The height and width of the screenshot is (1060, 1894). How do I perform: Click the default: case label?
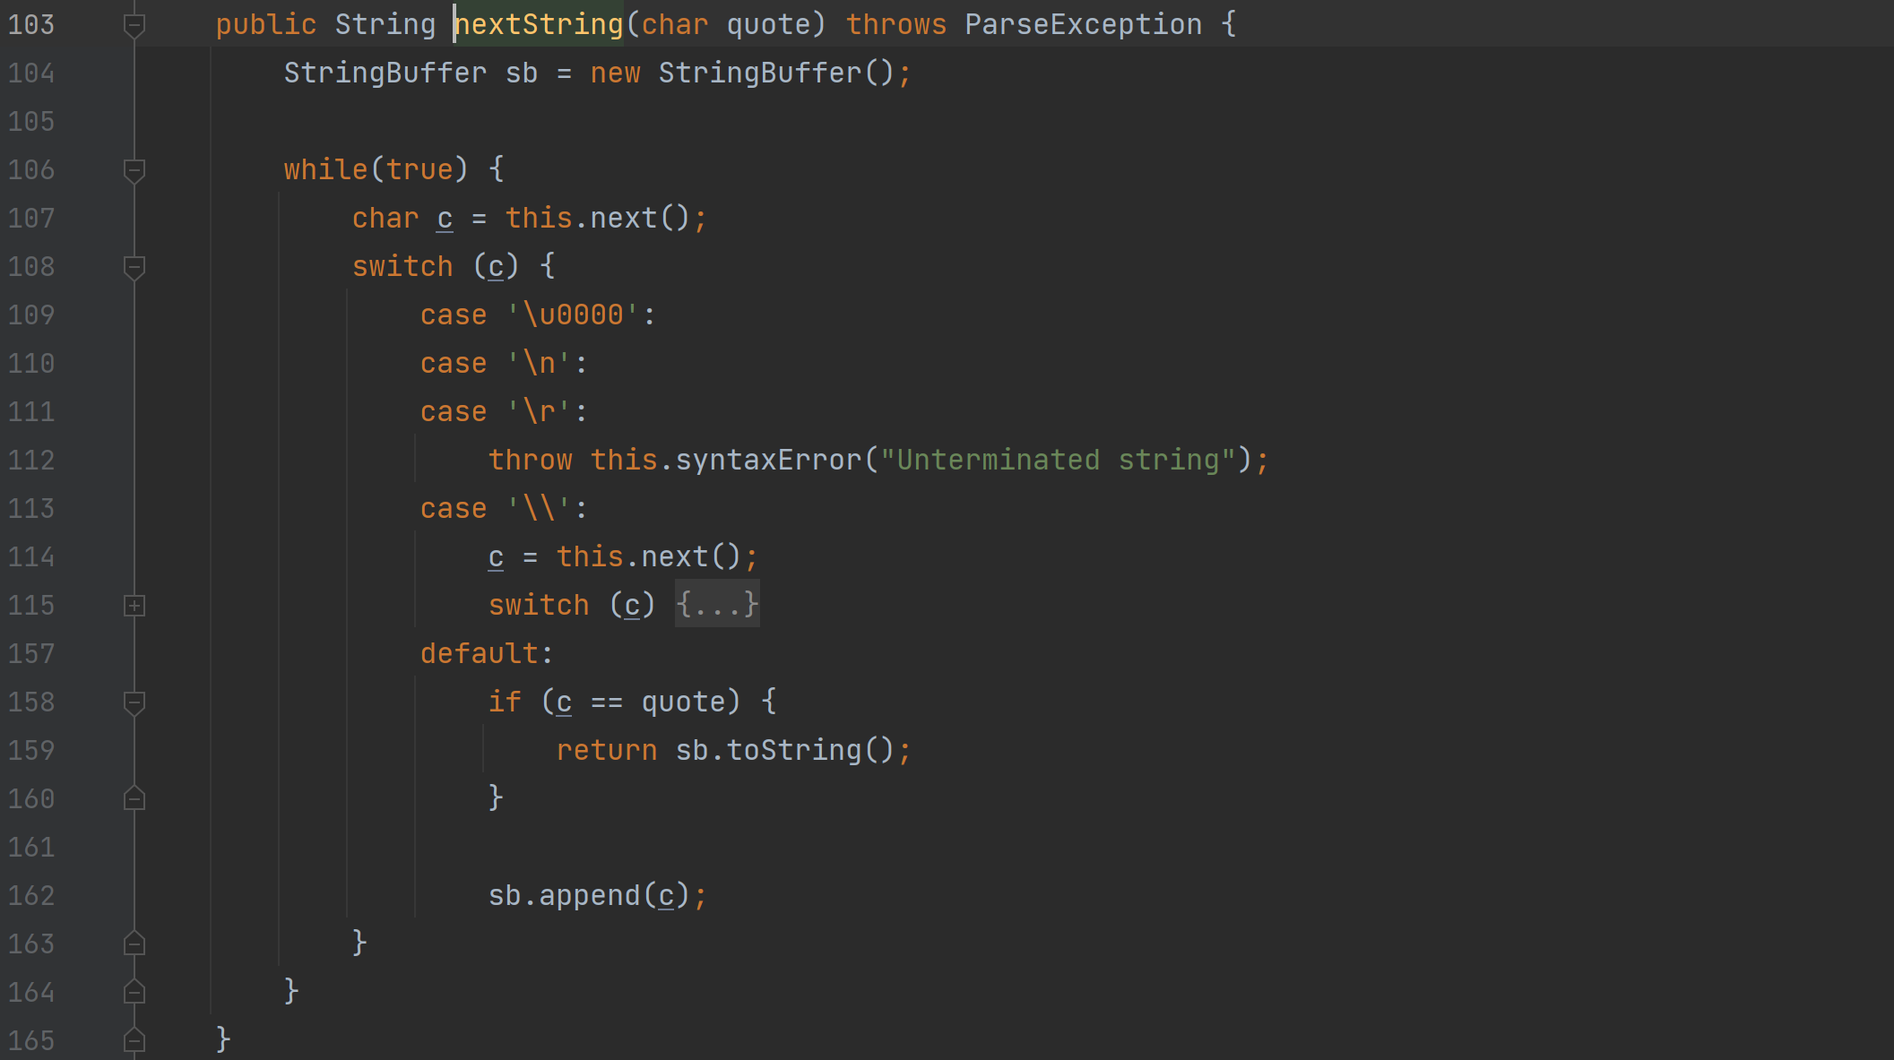(485, 654)
